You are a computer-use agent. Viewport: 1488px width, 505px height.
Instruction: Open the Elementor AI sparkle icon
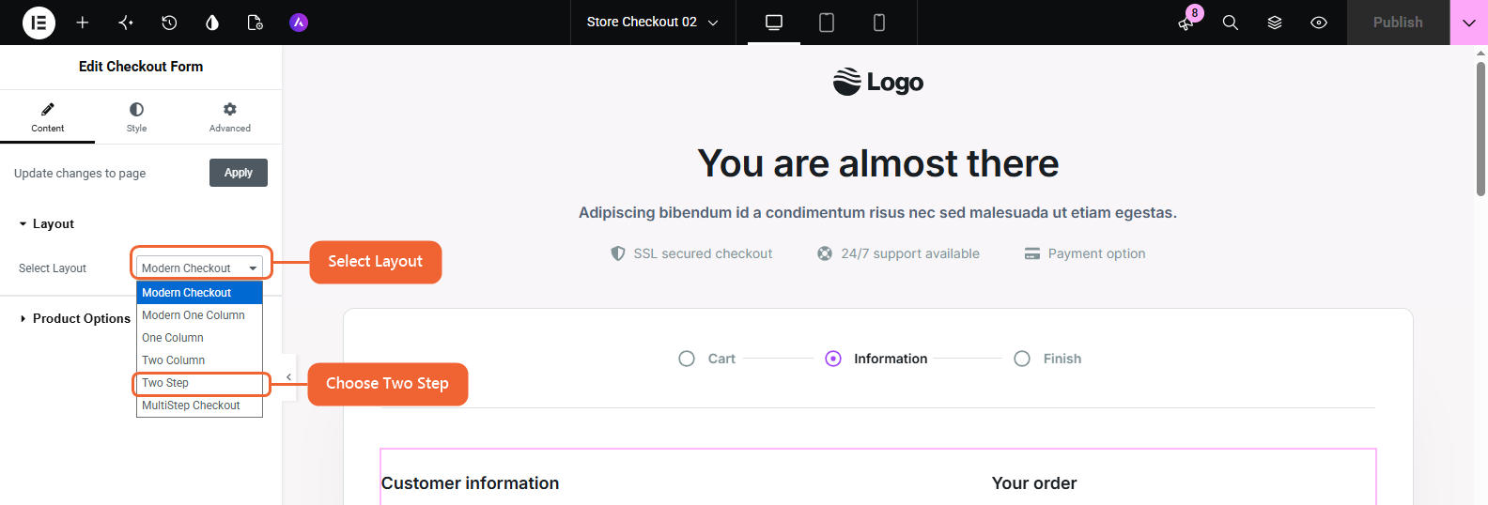click(126, 23)
